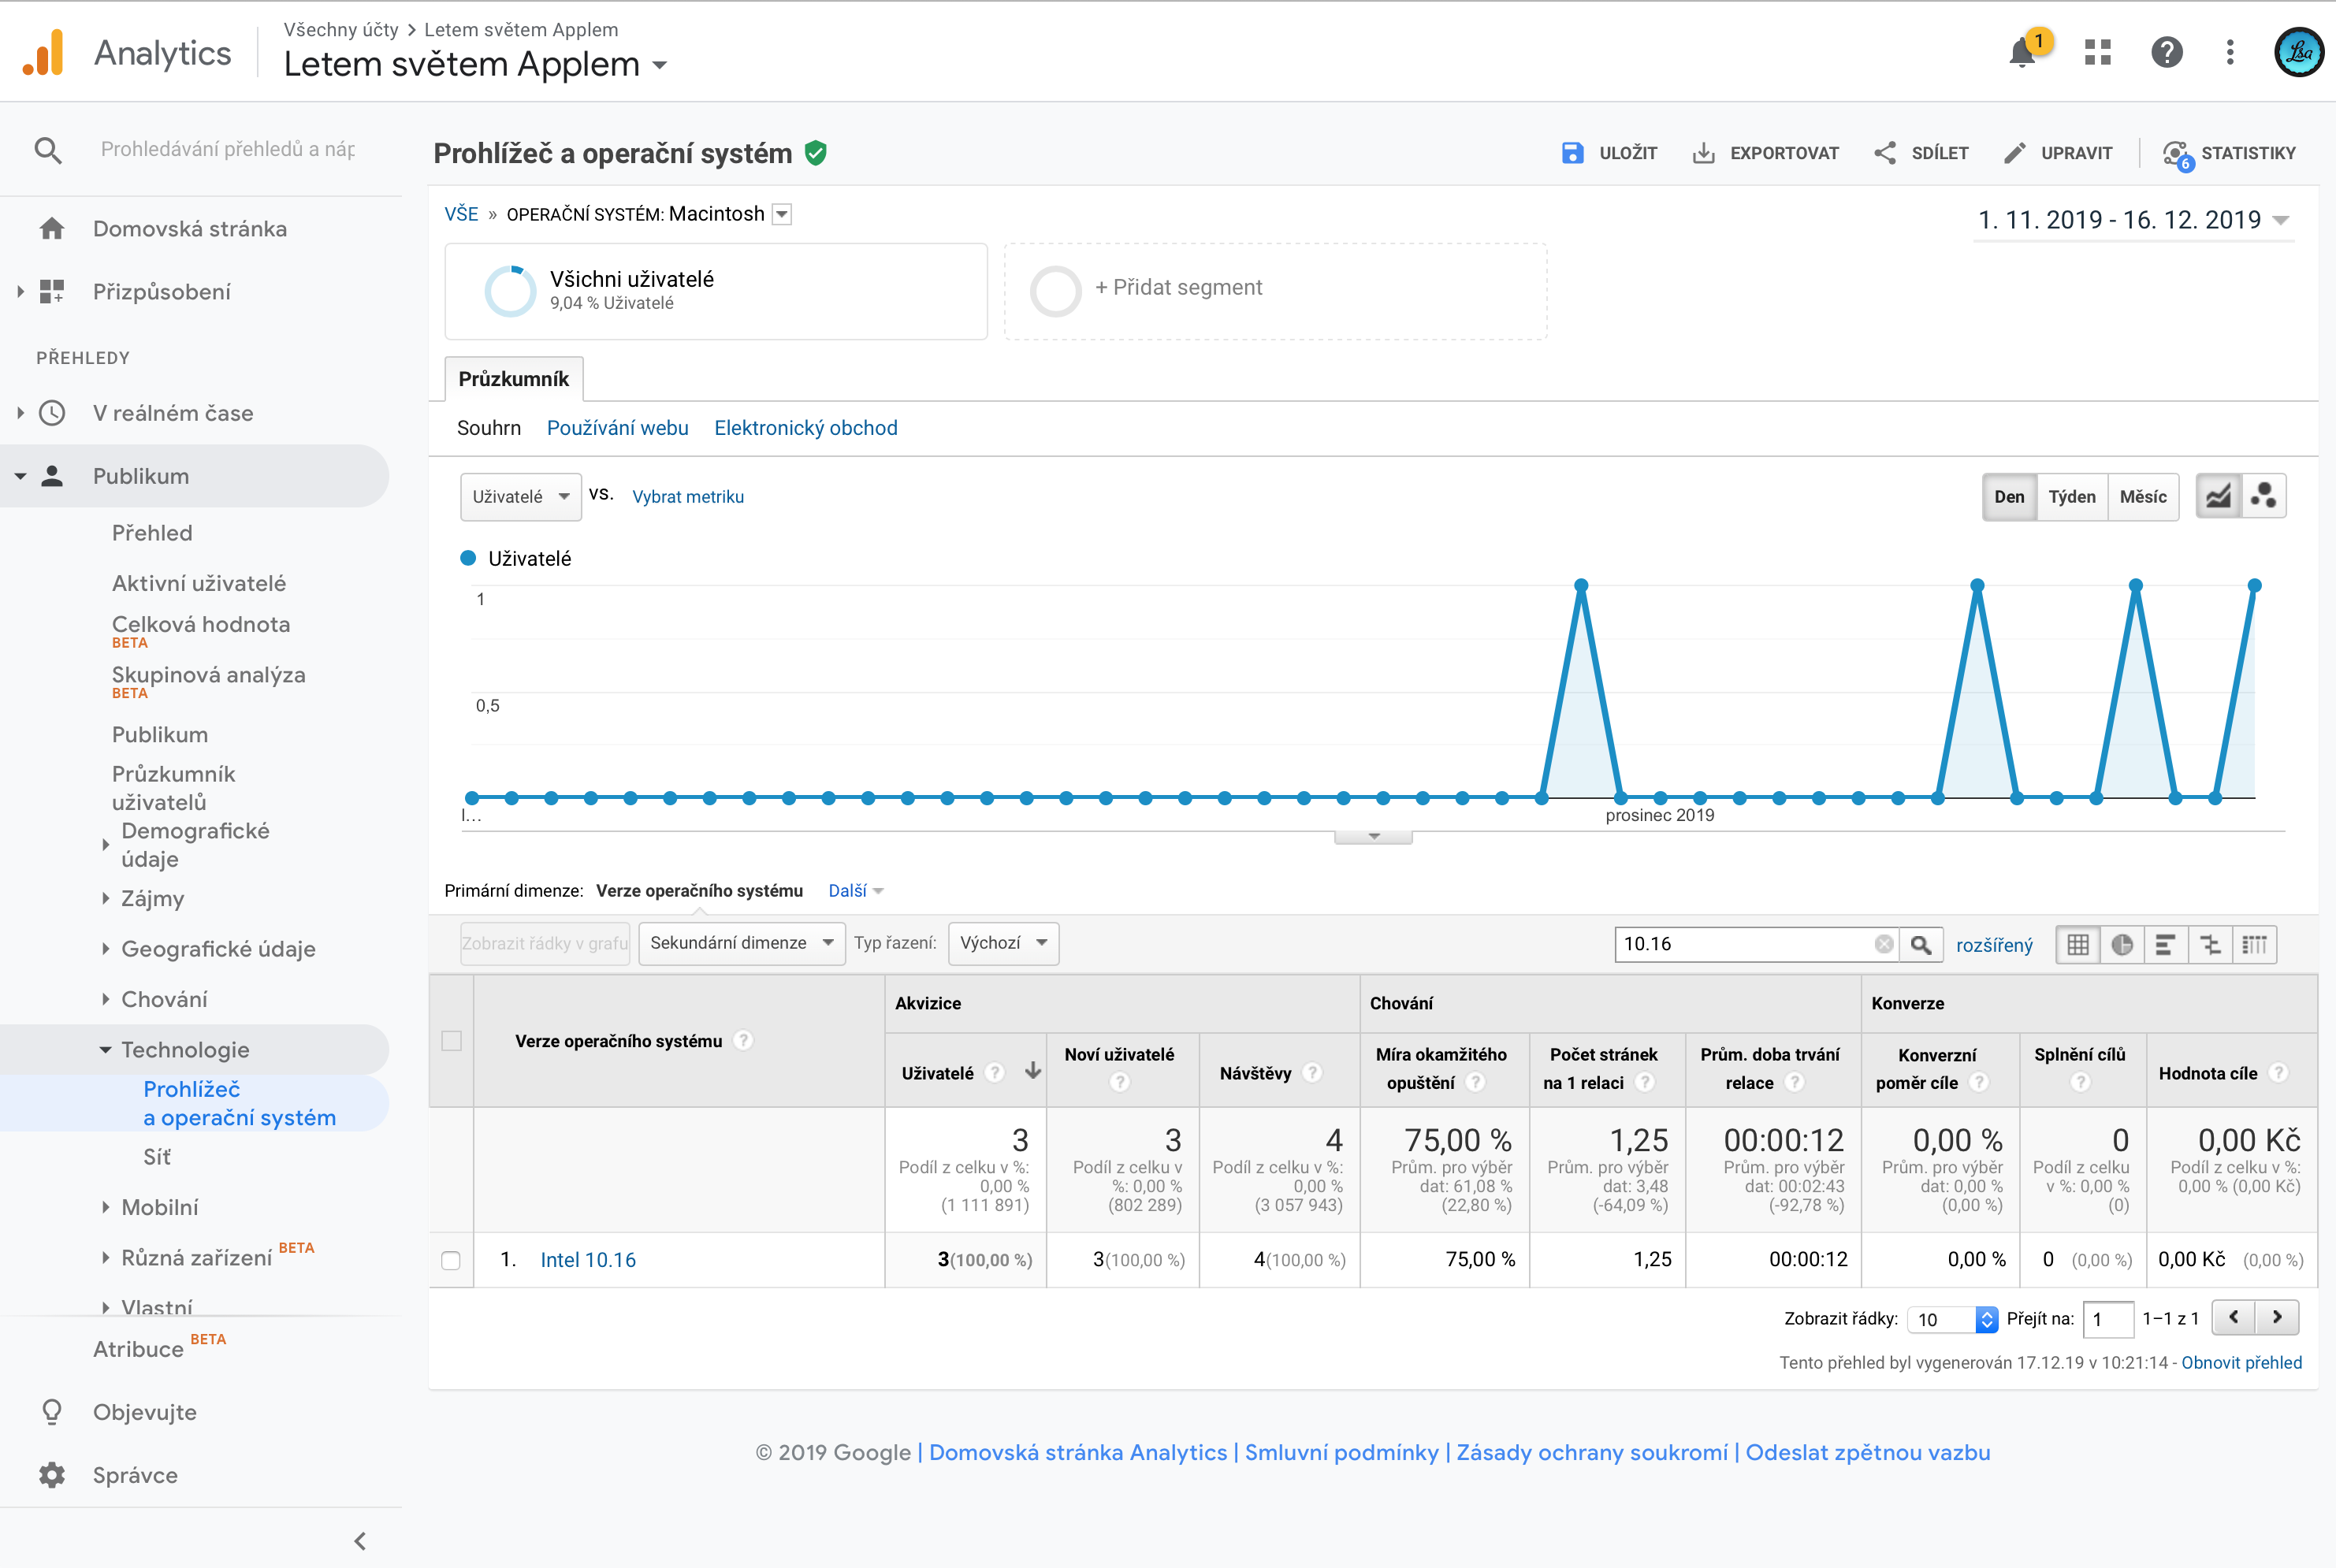The image size is (2336, 1568).
Task: Open the date range picker dropdown
Action: (2132, 220)
